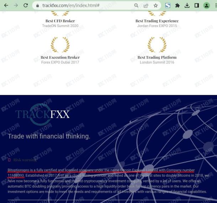Open the blue S extension
The width and height of the screenshot is (217, 203).
click(x=168, y=6)
